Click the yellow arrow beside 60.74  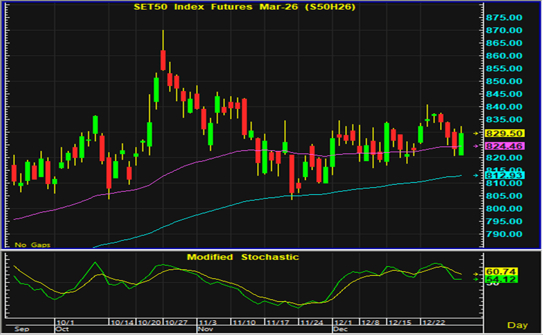pos(476,274)
